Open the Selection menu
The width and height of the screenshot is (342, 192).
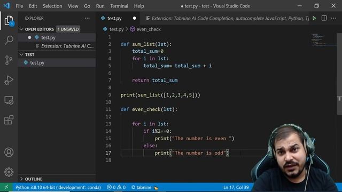click(52, 6)
